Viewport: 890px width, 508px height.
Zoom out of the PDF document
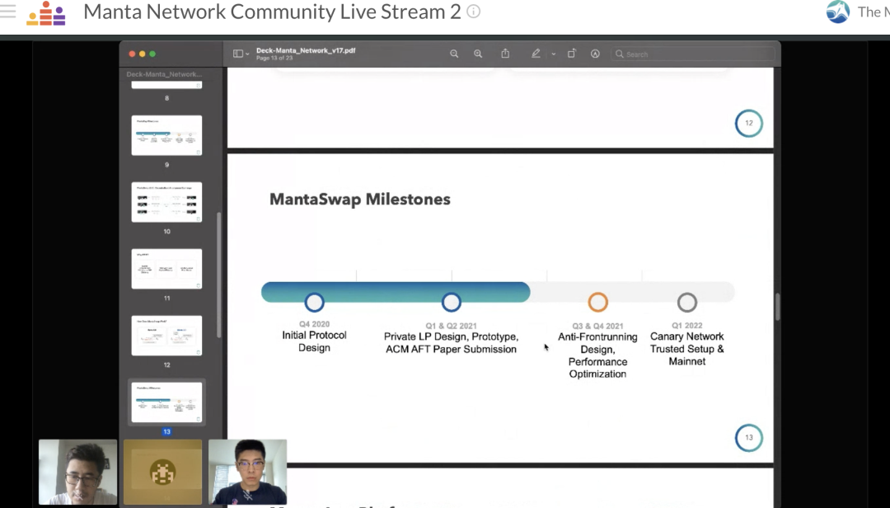(x=454, y=54)
